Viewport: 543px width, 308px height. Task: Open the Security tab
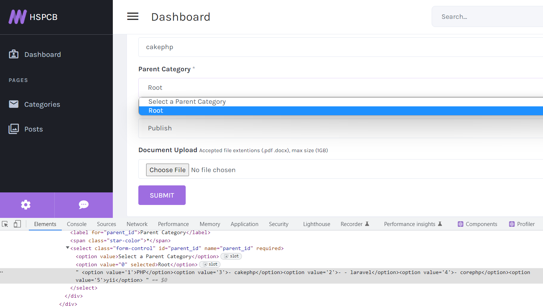pyautogui.click(x=279, y=224)
